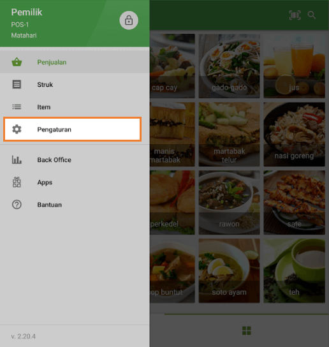Click the POS-1 register label
This screenshot has width=329, height=347.
click(x=20, y=25)
